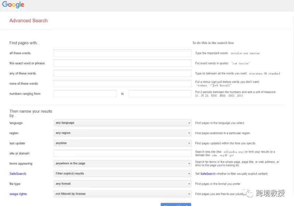Click the Google logo
This screenshot has height=206, width=294.
pos(13,4)
